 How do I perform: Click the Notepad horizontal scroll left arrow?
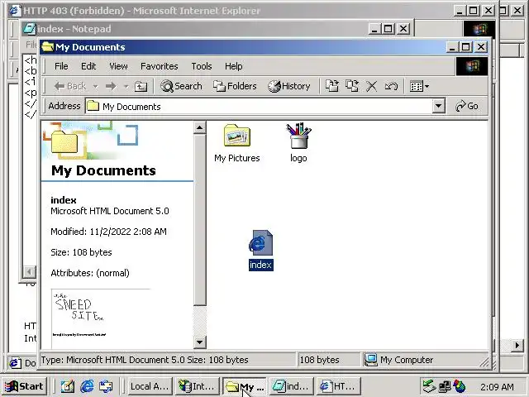[x=30, y=271]
